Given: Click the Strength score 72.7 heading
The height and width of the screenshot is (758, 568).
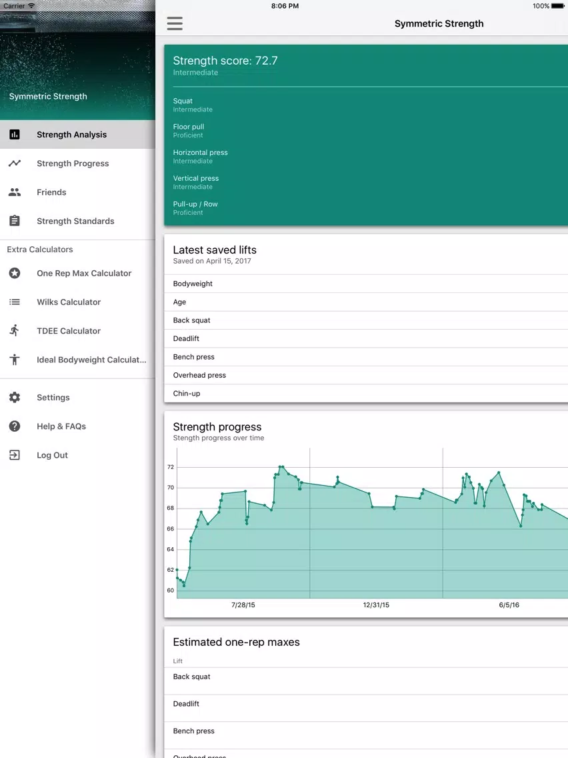Looking at the screenshot, I should (225, 61).
